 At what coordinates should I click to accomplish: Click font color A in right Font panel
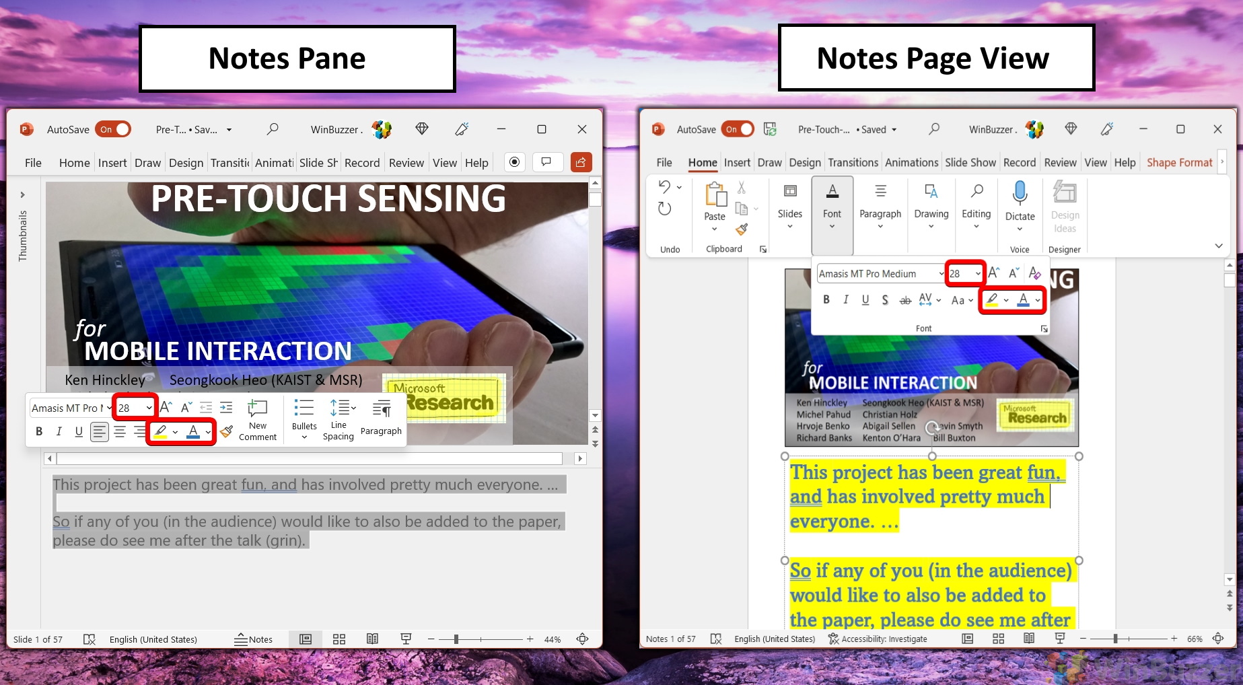[x=1024, y=300]
